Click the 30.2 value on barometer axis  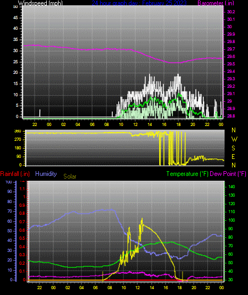(231, 12)
